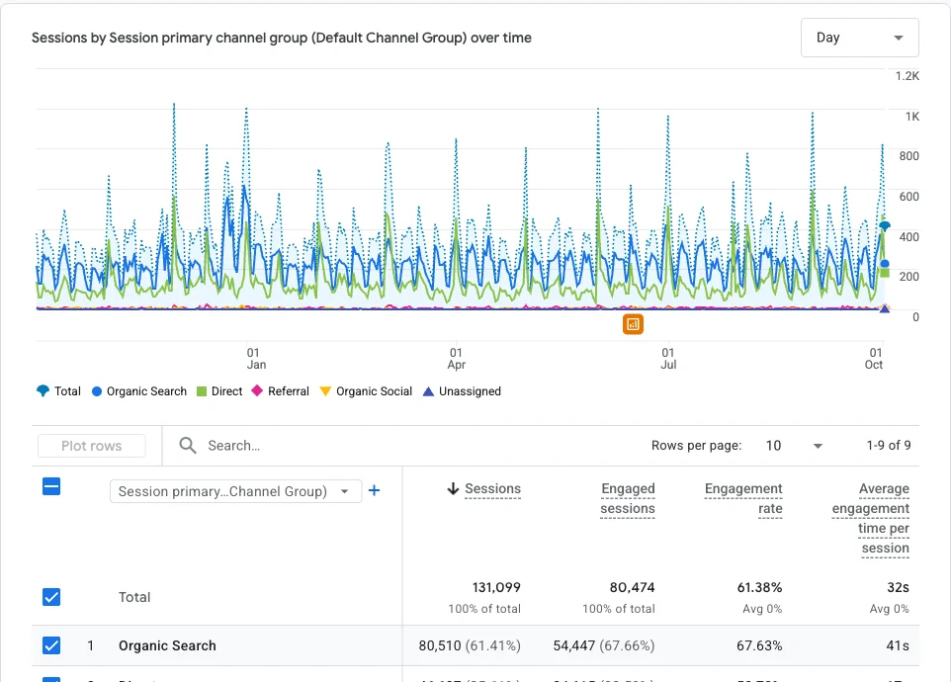The image size is (951, 682).
Task: Toggle the select-all rows checkbox
Action: [x=51, y=486]
